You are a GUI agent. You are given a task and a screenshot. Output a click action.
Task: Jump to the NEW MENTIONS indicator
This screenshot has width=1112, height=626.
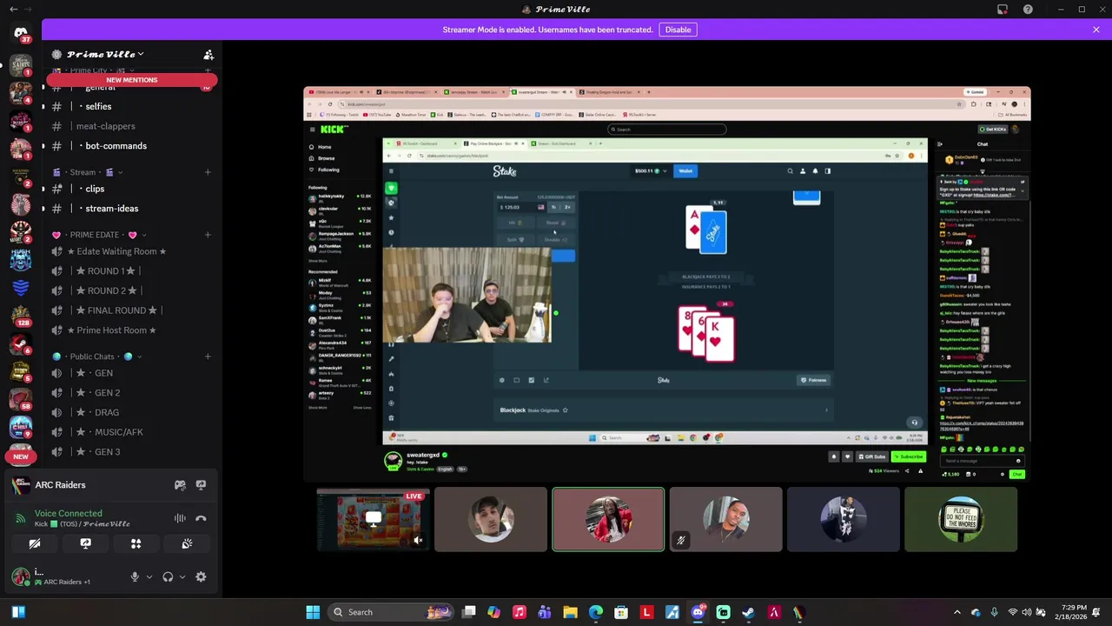(132, 80)
